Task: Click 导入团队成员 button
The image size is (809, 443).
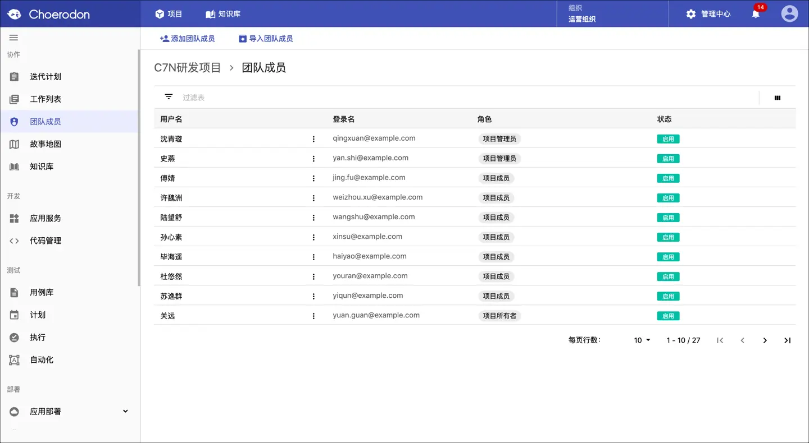Action: click(266, 39)
